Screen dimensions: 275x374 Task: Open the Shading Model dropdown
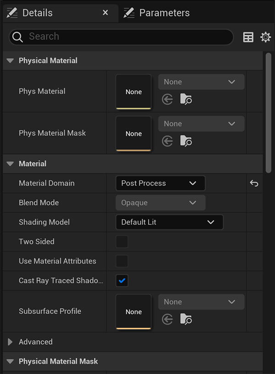pos(169,222)
